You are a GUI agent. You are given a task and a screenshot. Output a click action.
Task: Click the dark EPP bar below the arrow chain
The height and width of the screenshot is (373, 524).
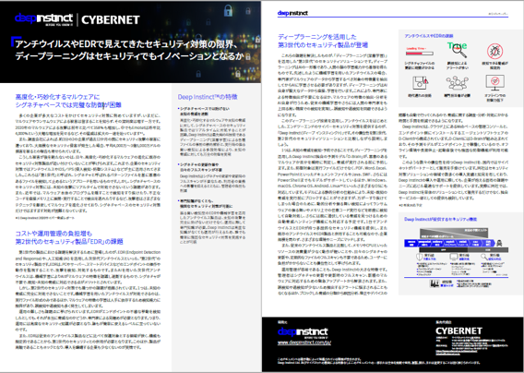pyautogui.click(x=444, y=249)
